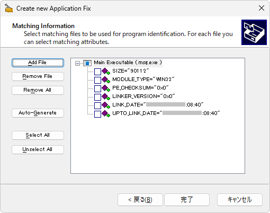
Task: Collapse the Main Executable tree node
Action: pos(77,63)
